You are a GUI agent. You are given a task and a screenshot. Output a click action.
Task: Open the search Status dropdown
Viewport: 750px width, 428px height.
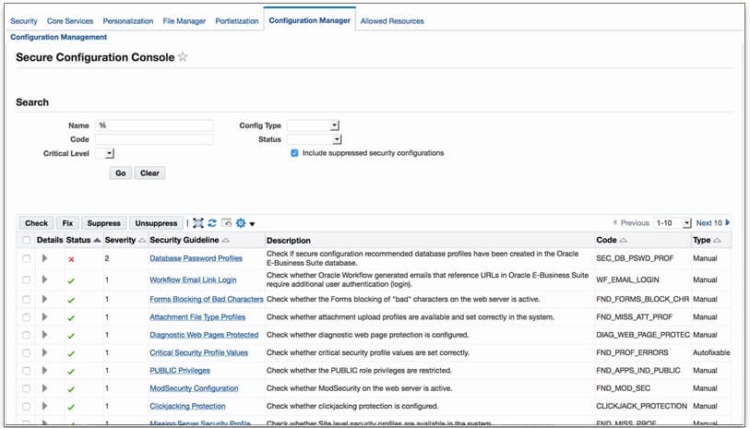[x=315, y=139]
